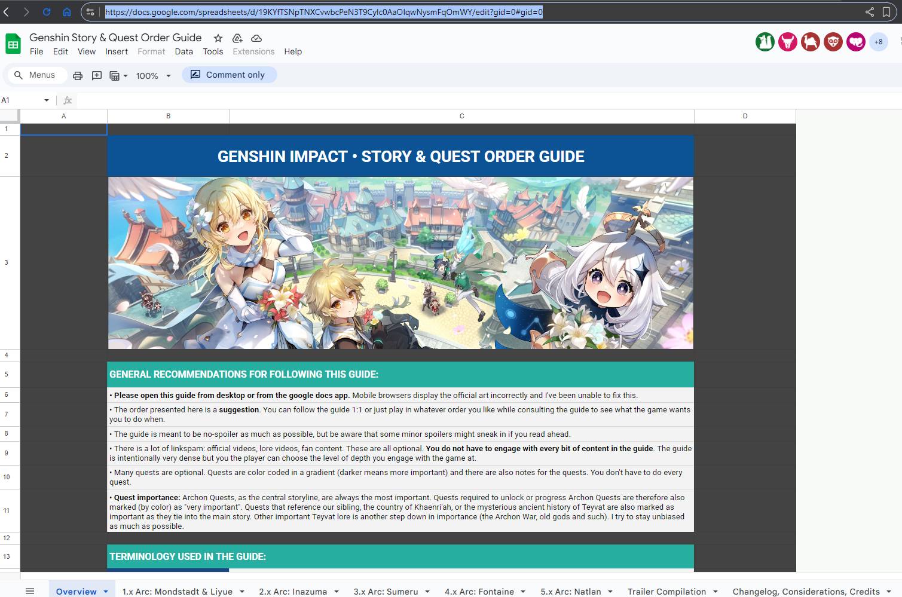This screenshot has width=902, height=597.
Task: Open the all sheets list icon
Action: point(30,591)
